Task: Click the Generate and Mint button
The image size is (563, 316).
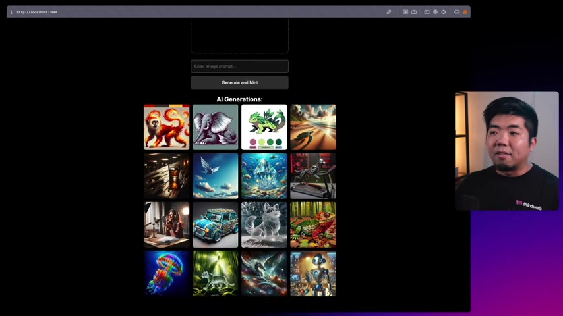Action: point(239,82)
